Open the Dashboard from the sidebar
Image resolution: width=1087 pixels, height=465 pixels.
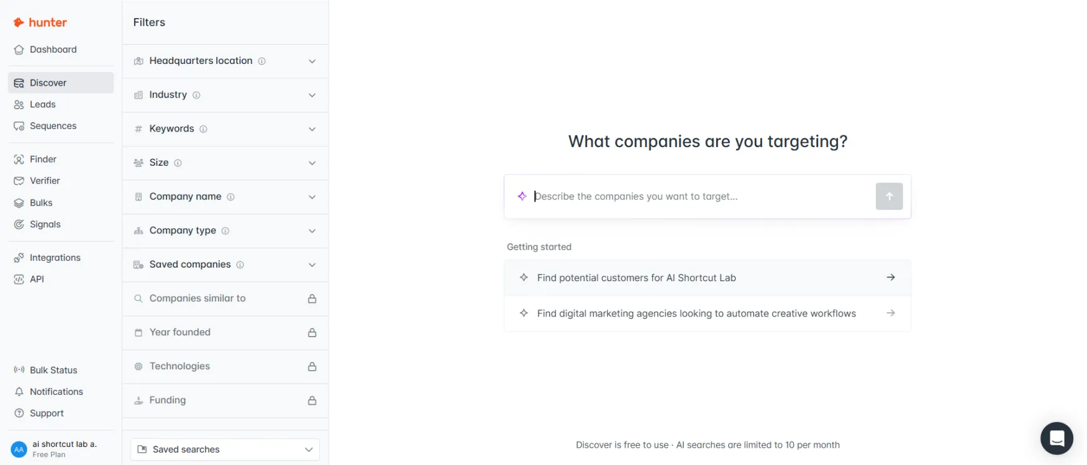(53, 49)
